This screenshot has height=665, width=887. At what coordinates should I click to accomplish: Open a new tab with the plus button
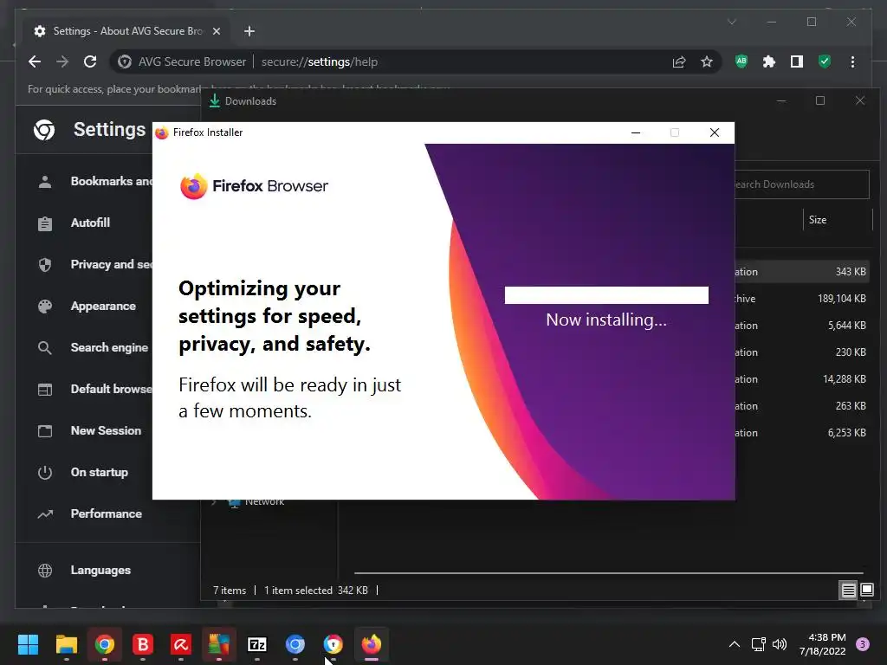tap(249, 31)
